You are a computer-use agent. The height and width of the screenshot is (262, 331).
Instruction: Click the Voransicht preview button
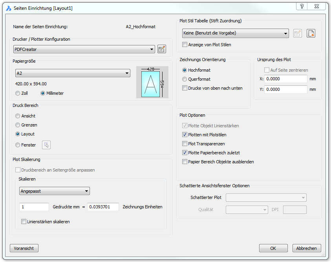point(24,248)
